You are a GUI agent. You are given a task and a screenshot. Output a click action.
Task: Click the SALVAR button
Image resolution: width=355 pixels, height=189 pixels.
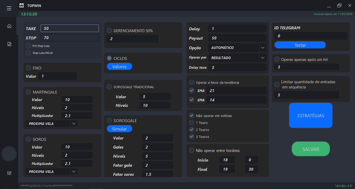(x=311, y=149)
